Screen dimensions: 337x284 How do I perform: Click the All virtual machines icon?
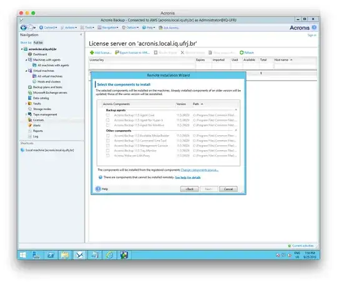pyautogui.click(x=34, y=76)
